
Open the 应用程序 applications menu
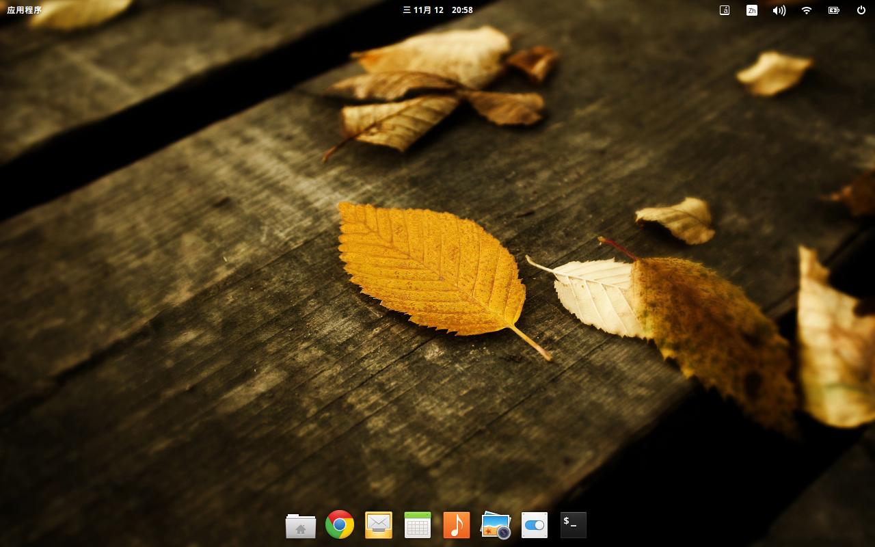point(24,10)
